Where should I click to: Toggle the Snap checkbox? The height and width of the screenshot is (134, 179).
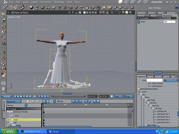click(x=58, y=101)
